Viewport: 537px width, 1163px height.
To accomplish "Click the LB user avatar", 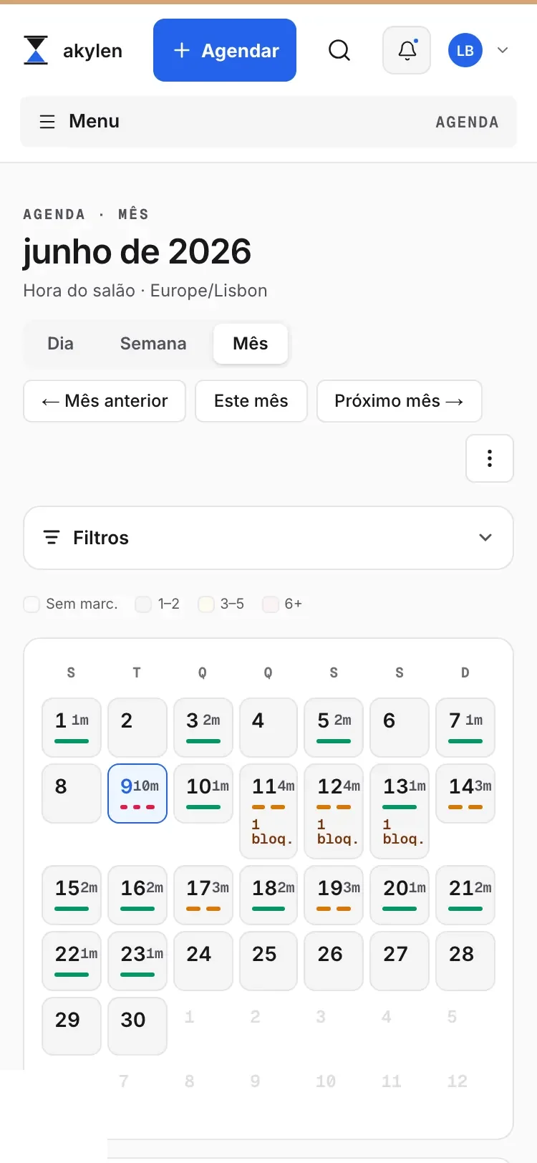I will (x=465, y=50).
